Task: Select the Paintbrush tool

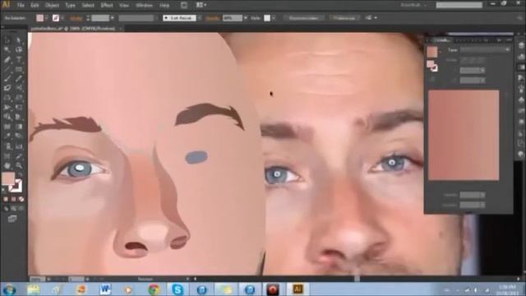Action: 7,79
